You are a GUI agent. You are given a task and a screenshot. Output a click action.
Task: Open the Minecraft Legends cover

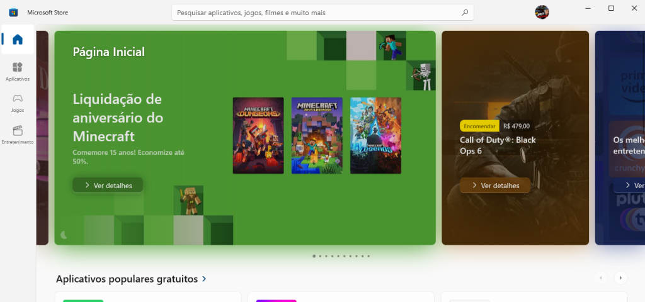[x=375, y=135]
